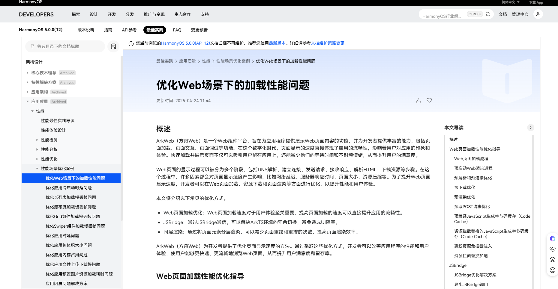The height and width of the screenshot is (289, 558).
Task: Click the 最新版本 link in the notice
Action: click(277, 43)
